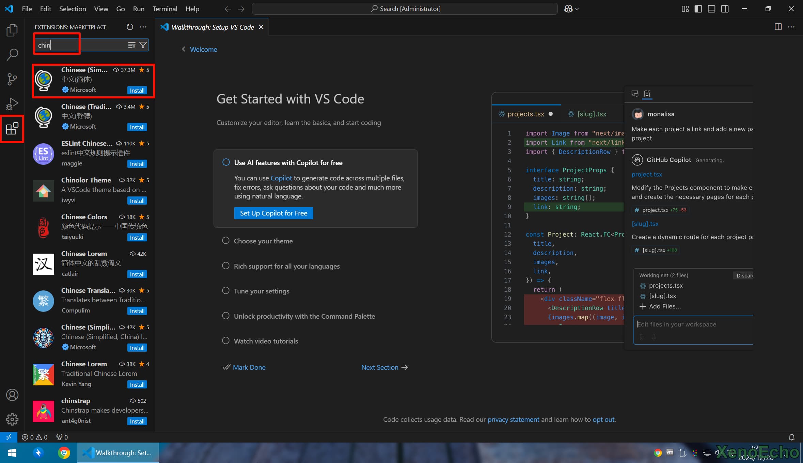This screenshot has width=803, height=463.
Task: Open the Run and Debug view
Action: coord(12,104)
